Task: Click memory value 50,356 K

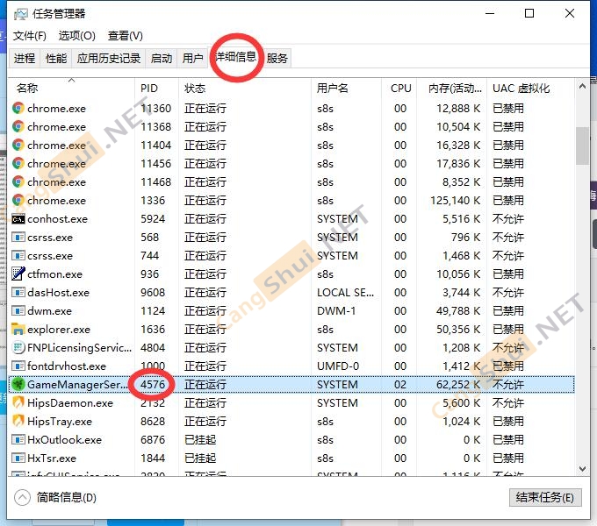Action: 458,329
